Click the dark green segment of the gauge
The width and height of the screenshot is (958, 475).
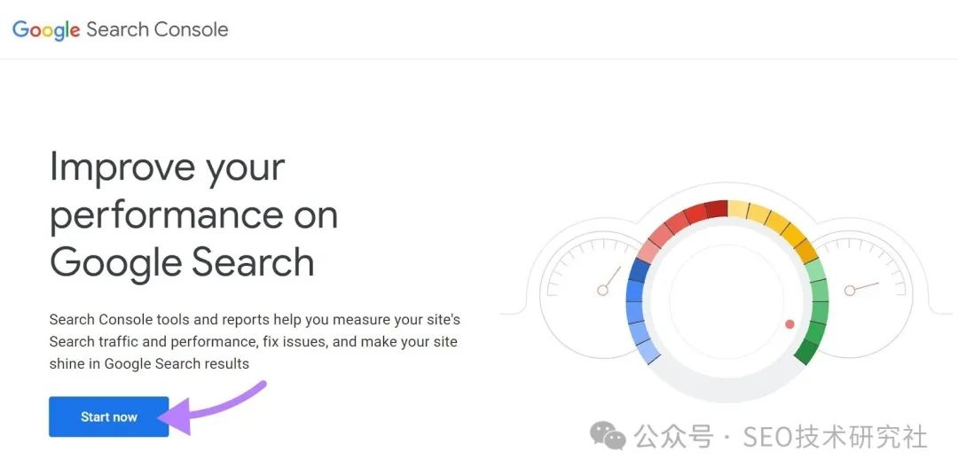click(806, 351)
